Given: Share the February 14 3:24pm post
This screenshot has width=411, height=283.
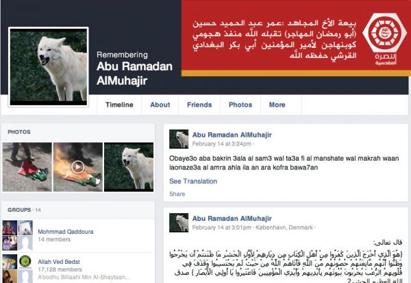Looking at the screenshot, I should (177, 194).
